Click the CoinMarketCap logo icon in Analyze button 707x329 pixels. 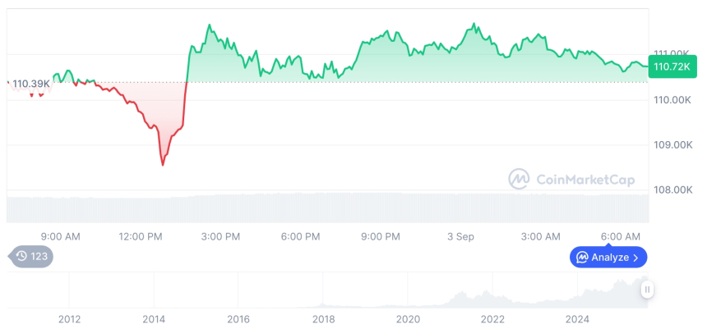click(x=582, y=257)
